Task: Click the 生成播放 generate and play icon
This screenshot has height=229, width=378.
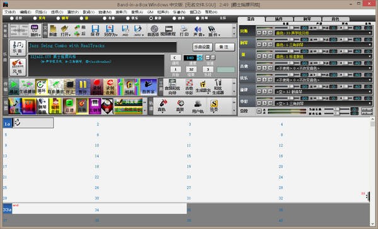Action: click(x=27, y=87)
